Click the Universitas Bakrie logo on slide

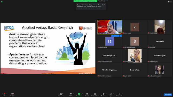tap(85, 28)
